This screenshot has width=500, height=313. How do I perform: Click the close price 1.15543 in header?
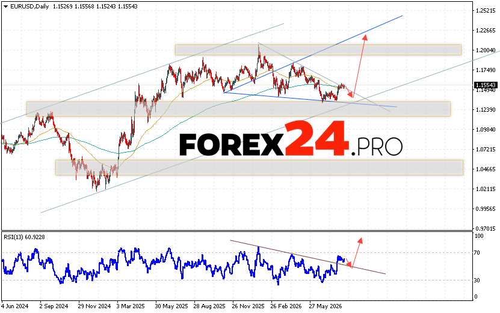tap(128, 7)
